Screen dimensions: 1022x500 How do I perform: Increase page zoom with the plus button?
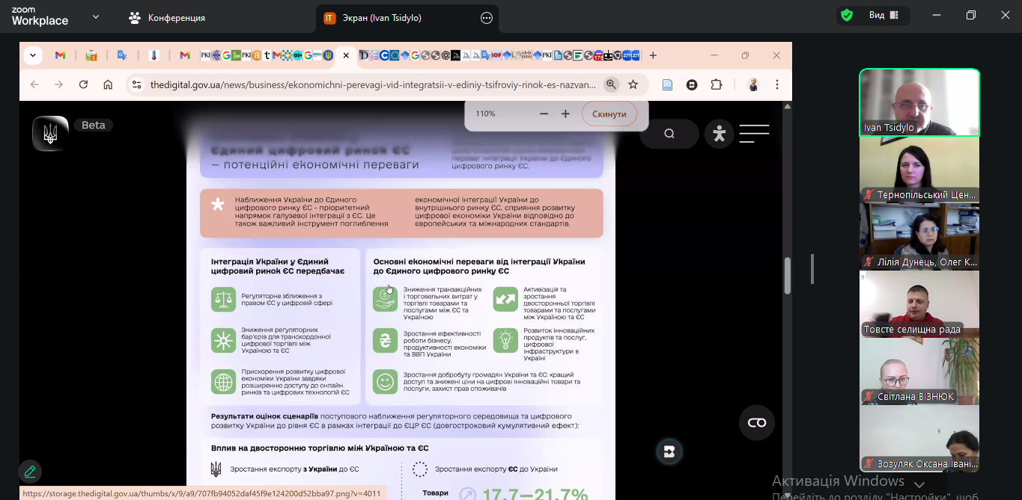pyautogui.click(x=565, y=114)
